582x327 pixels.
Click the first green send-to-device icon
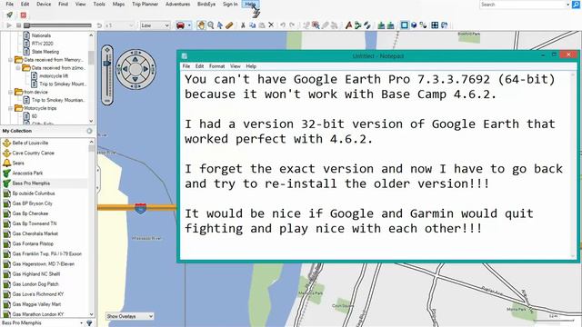381,25
